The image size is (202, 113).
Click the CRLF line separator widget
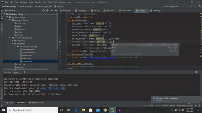pos(151,105)
